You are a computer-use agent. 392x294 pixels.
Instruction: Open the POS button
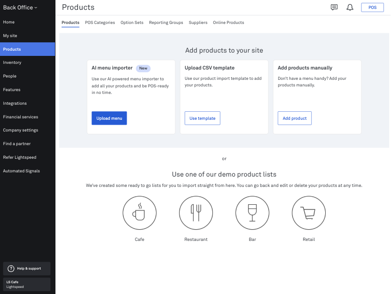[x=373, y=8]
